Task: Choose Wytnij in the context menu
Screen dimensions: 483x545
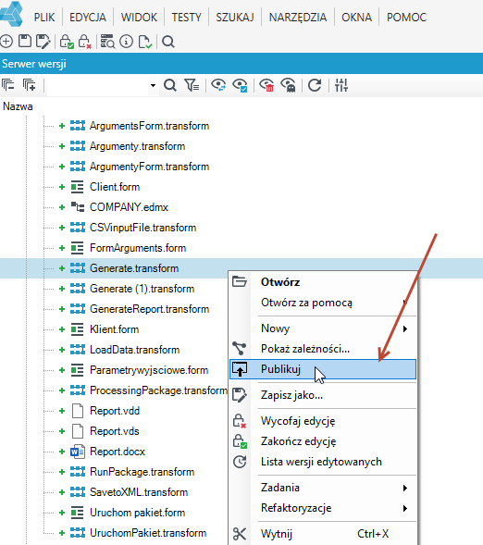Action: (x=323, y=534)
